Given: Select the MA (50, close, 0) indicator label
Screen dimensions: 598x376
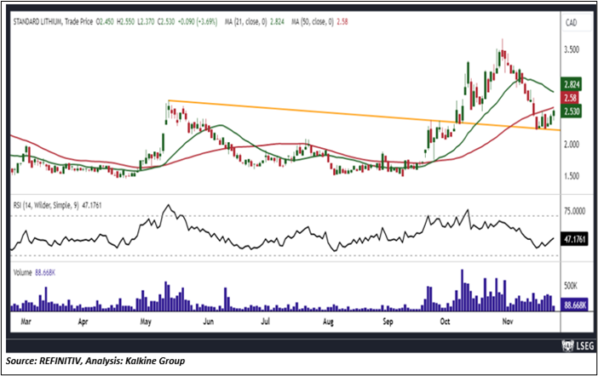Looking at the screenshot, I should (313, 22).
